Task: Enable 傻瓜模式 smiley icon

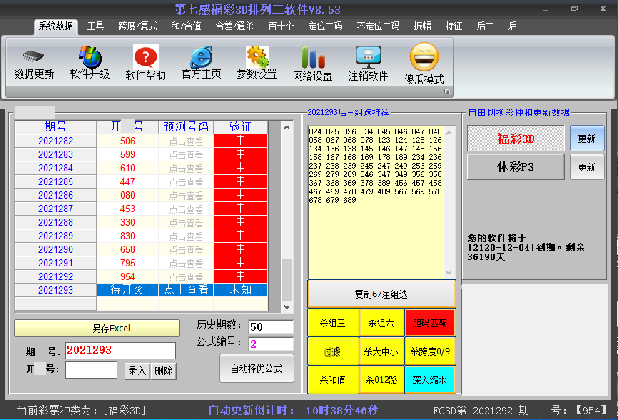Action: click(x=424, y=57)
